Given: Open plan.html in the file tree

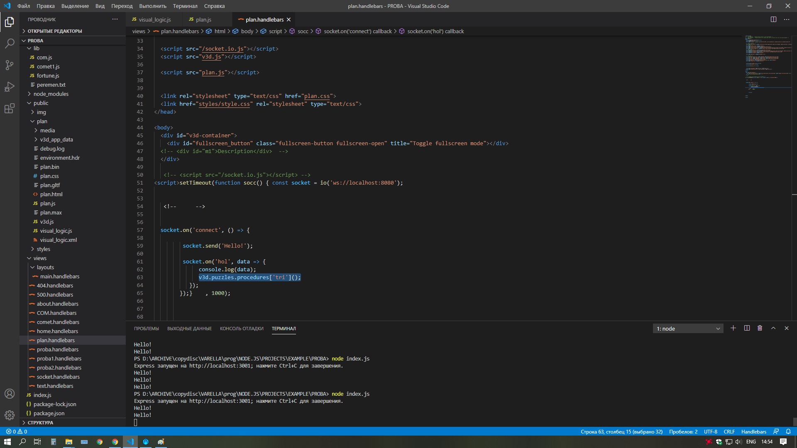Looking at the screenshot, I should 73,194.
